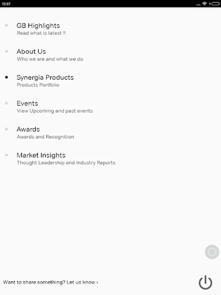This screenshot has height=295, width=221.
Task: Go to Awards section
Action: [28, 129]
